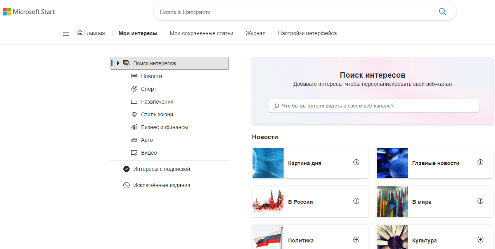
Task: Open the Журнал tab
Action: pyautogui.click(x=255, y=33)
